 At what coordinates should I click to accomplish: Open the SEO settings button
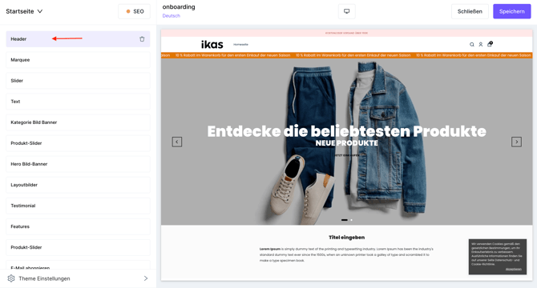[135, 11]
